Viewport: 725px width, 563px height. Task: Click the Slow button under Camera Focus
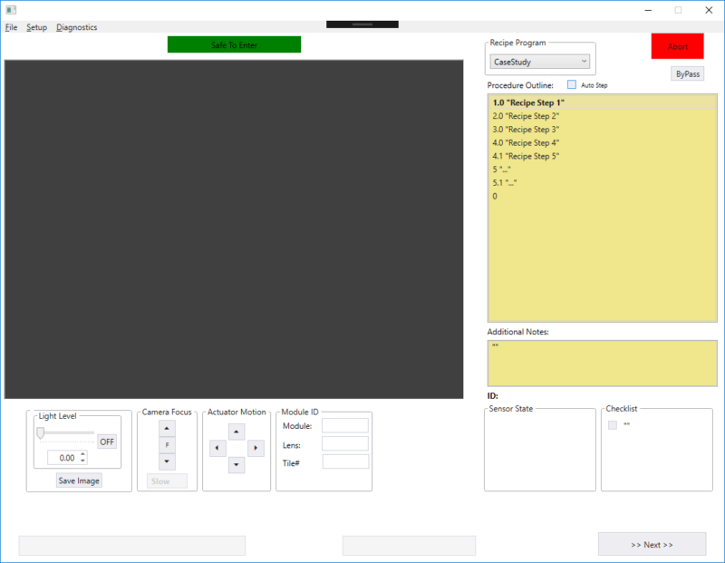point(166,480)
